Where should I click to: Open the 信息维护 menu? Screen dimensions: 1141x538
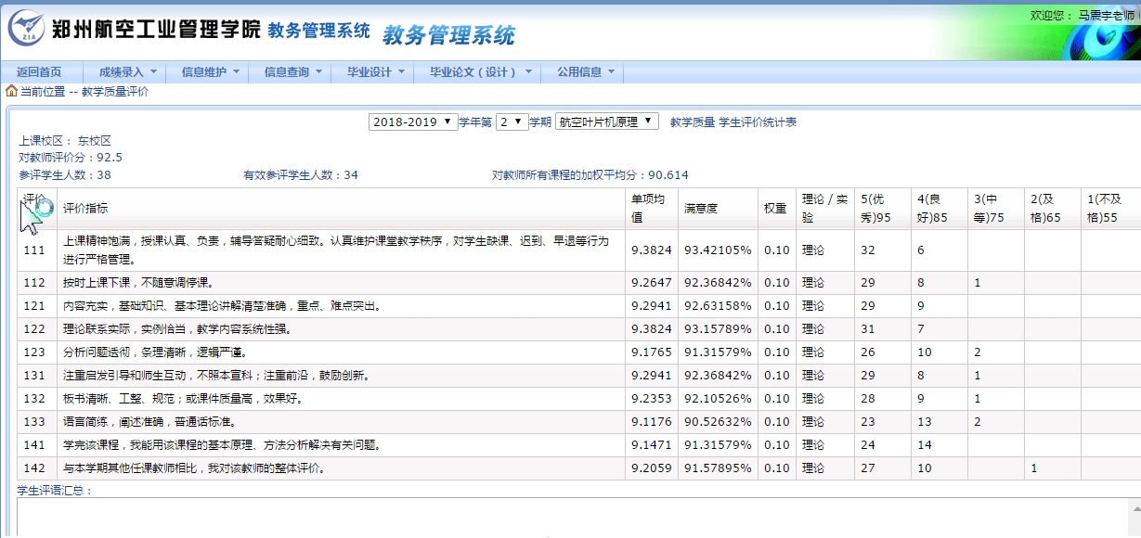[210, 72]
